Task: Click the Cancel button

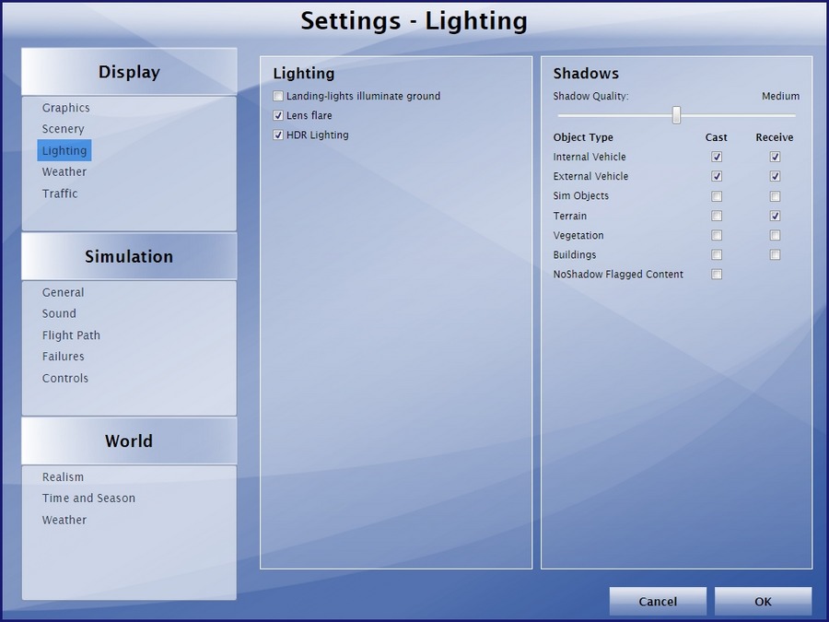Action: 658,602
